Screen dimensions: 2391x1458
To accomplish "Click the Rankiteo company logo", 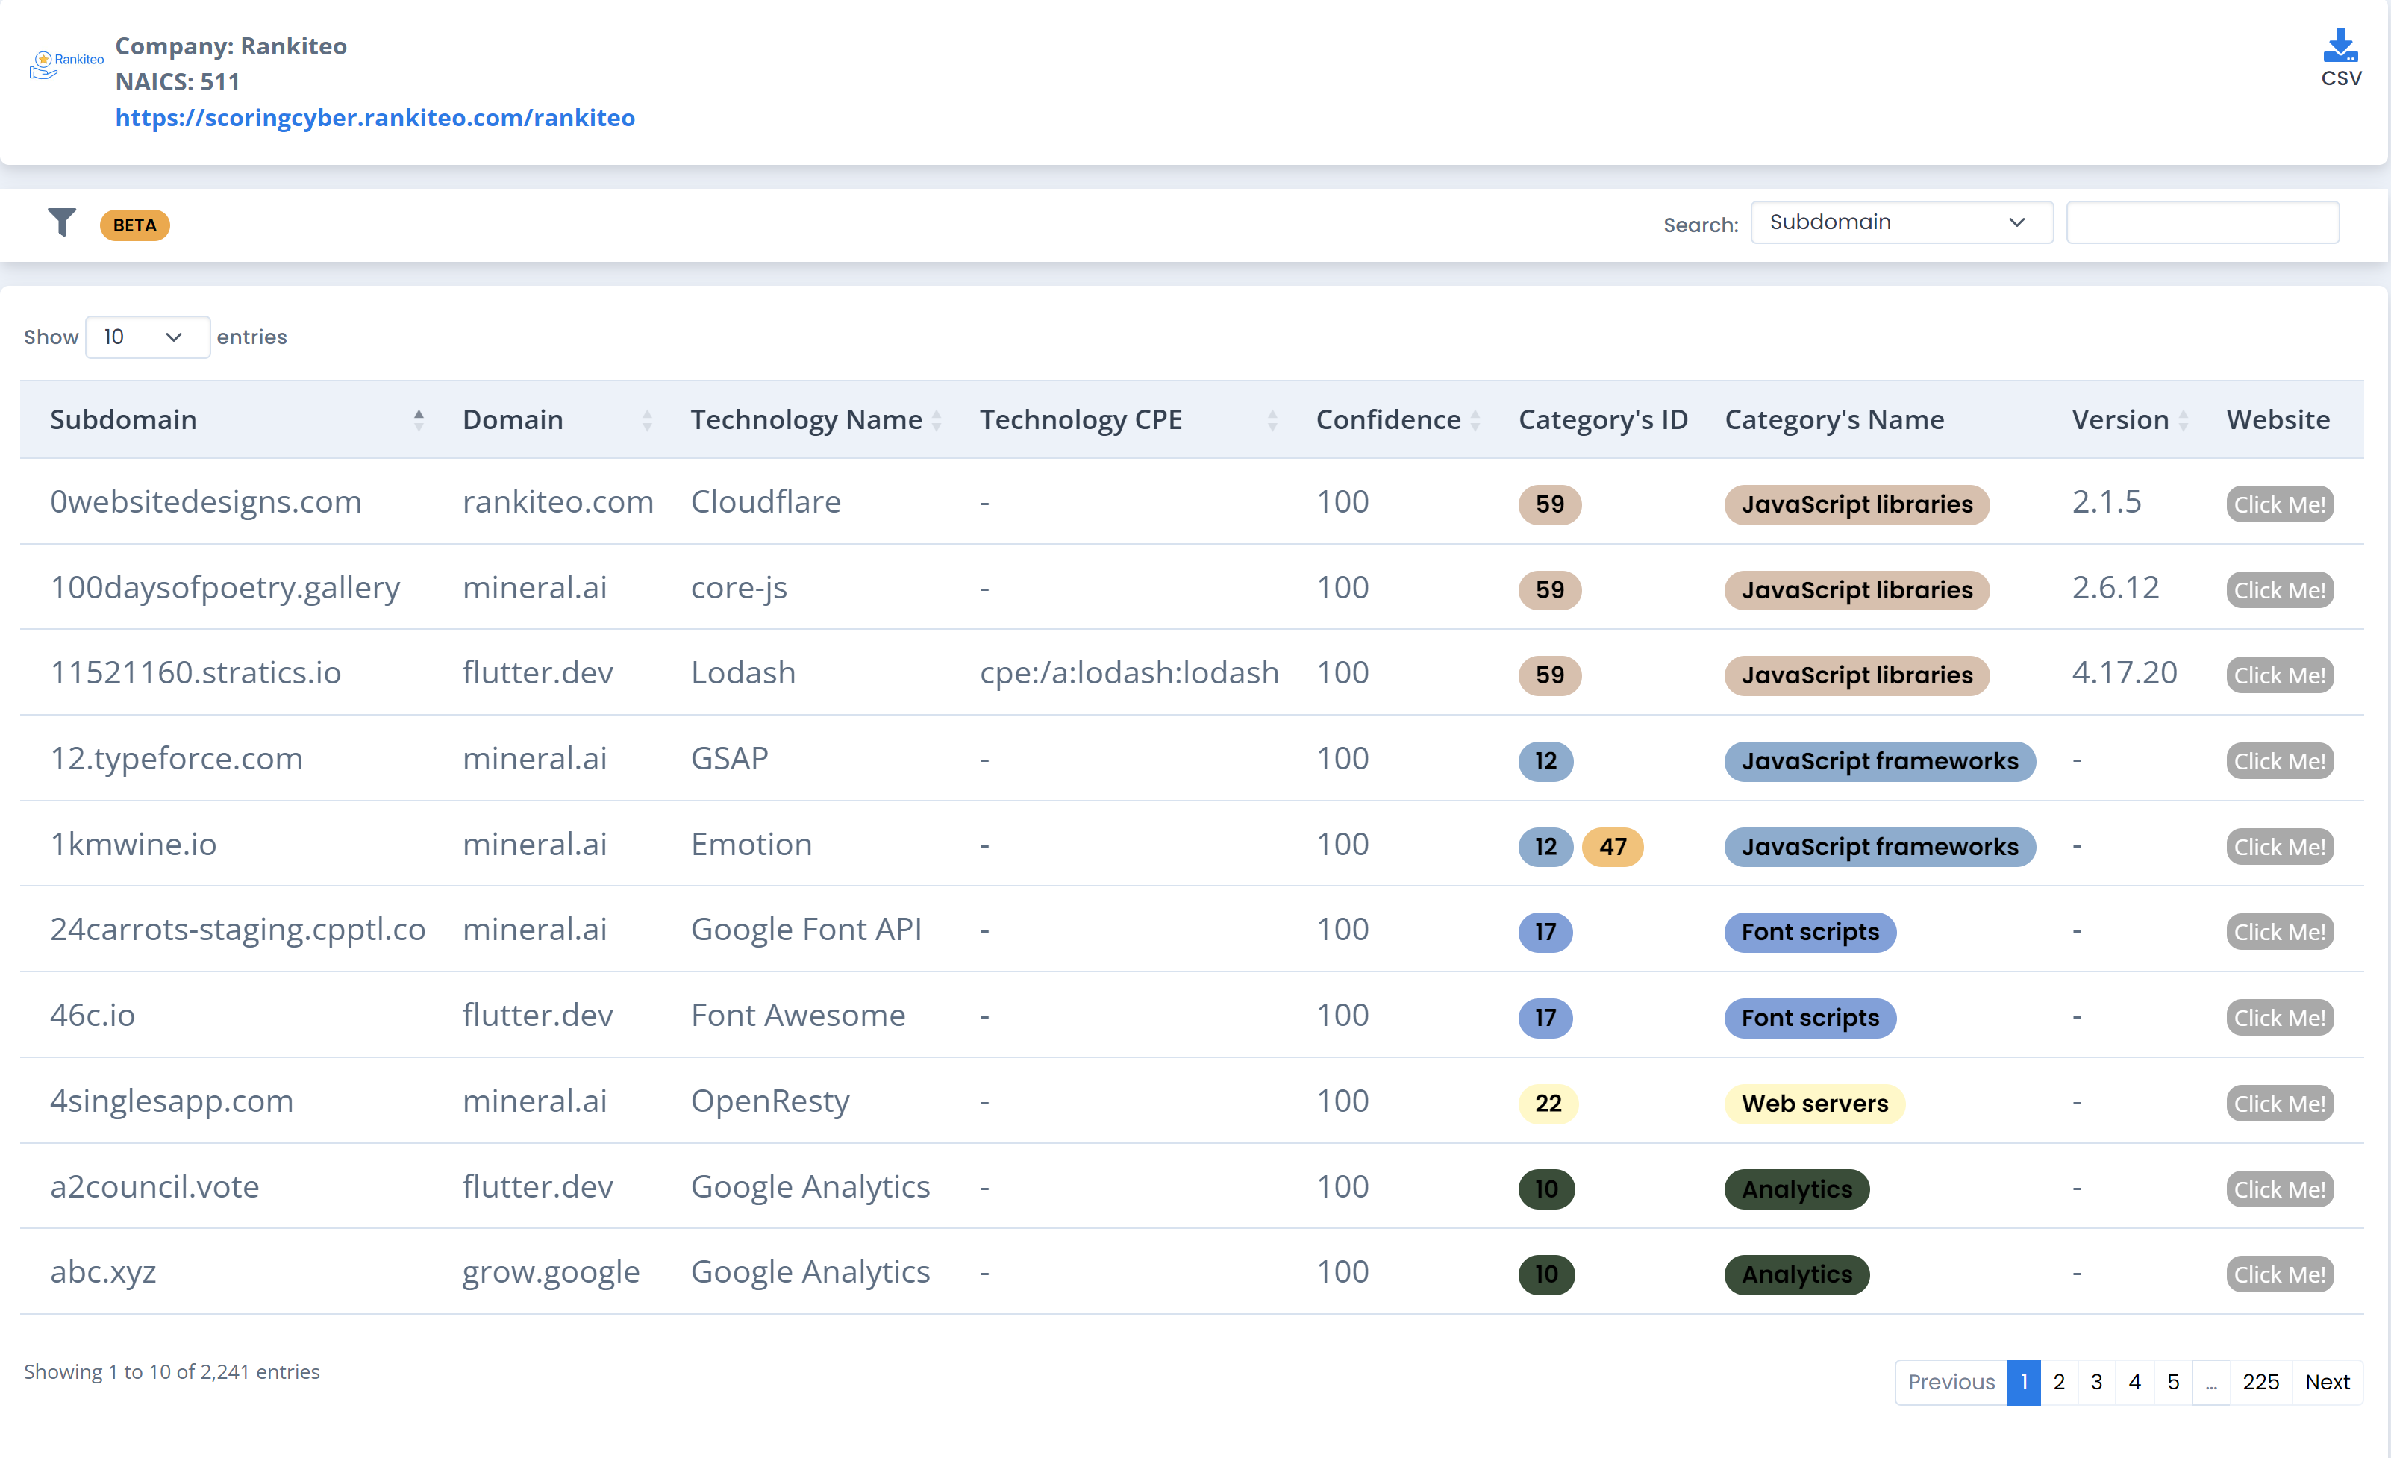I will point(66,64).
